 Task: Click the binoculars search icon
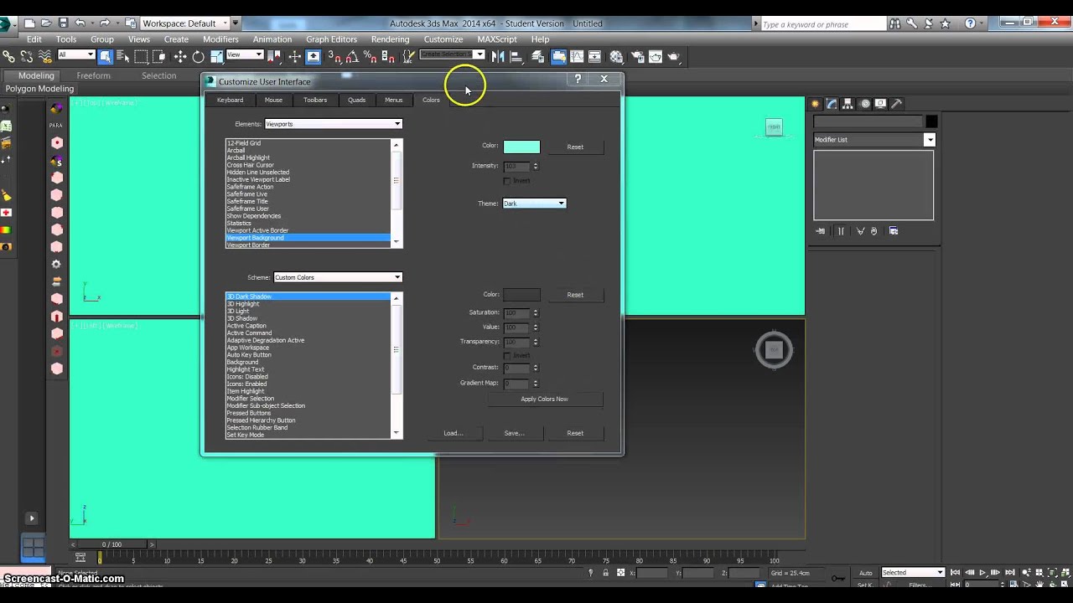pyautogui.click(x=895, y=23)
